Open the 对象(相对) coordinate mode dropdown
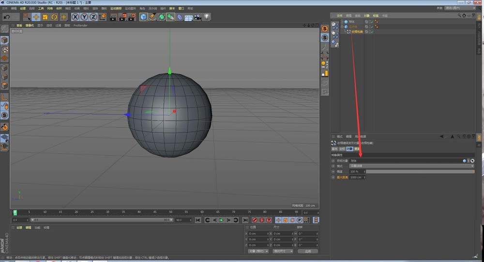This screenshot has width=484, height=262. coord(258,251)
